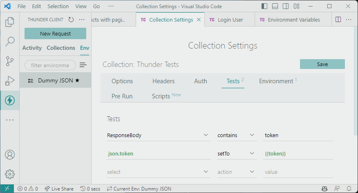358x193 pixels.
Task: Expand the ResponseBody test type dropdown
Action: [x=159, y=135]
